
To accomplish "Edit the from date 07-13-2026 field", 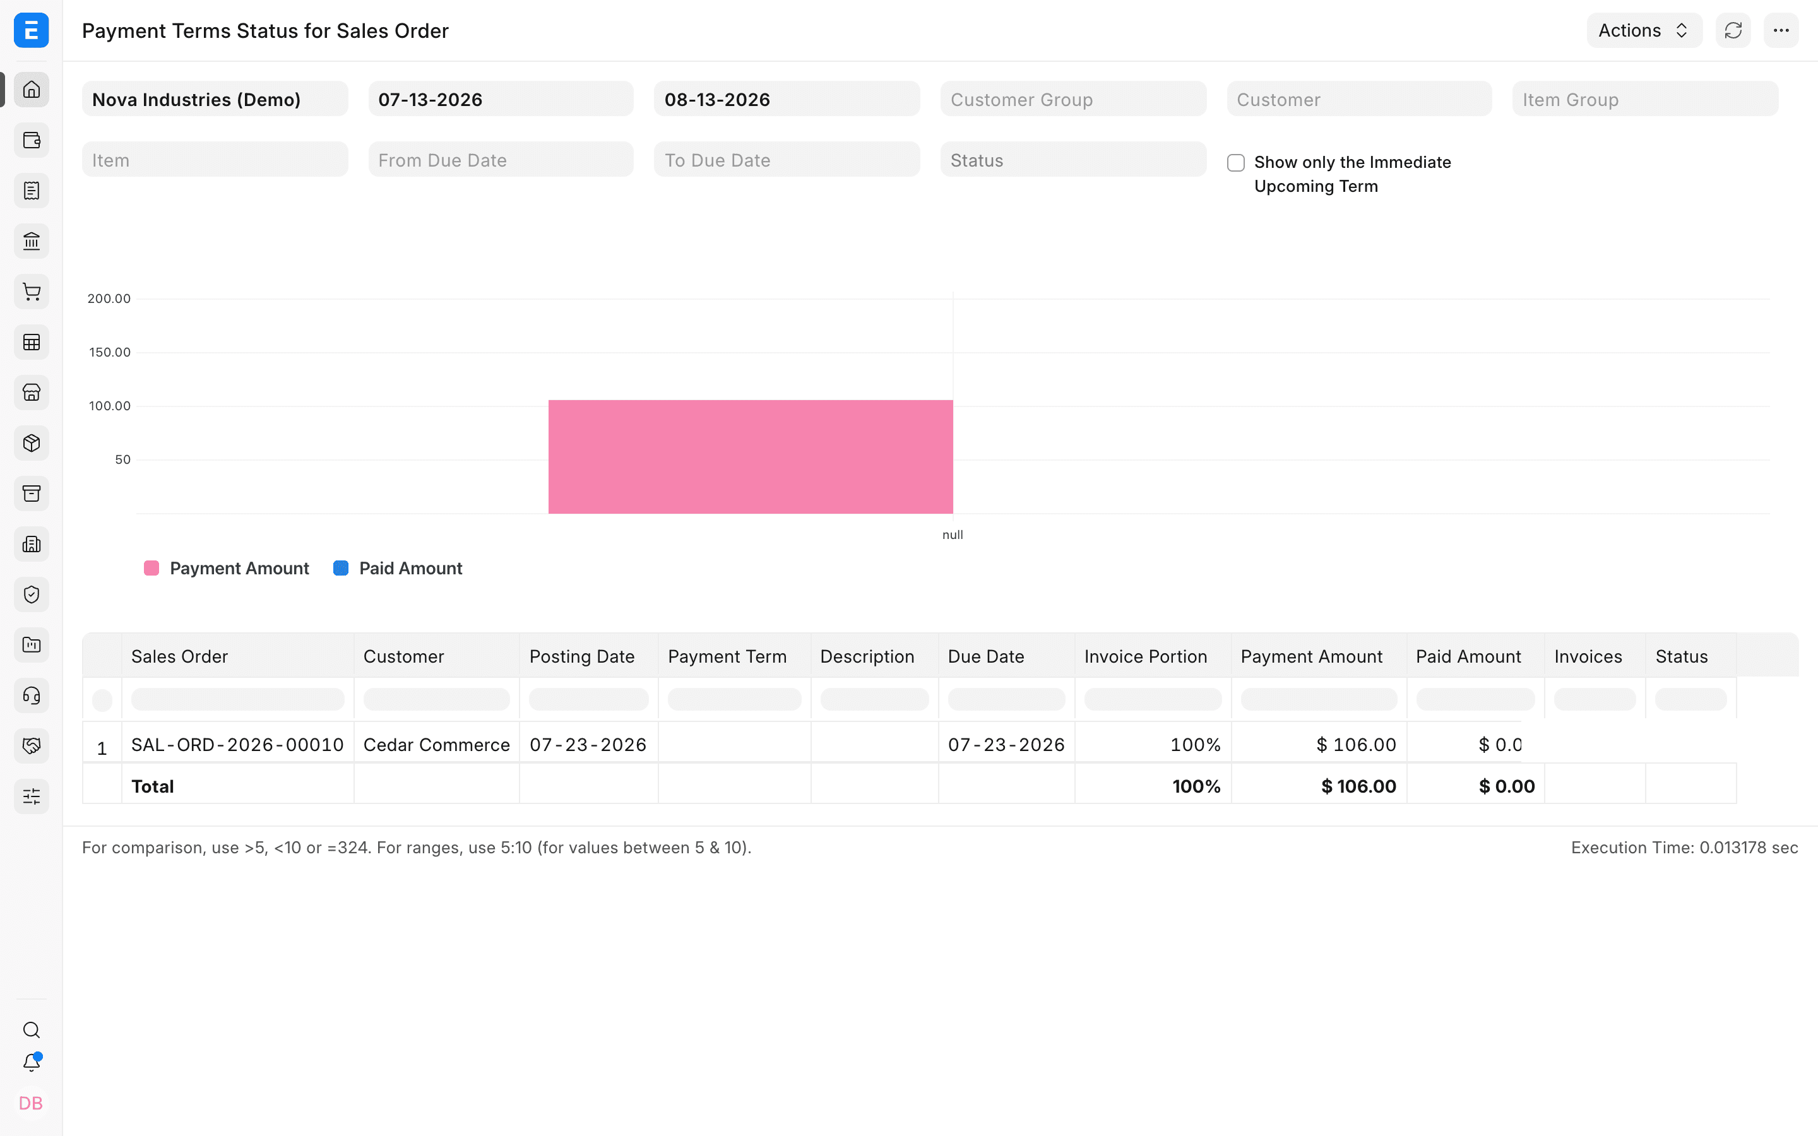I will [501, 99].
